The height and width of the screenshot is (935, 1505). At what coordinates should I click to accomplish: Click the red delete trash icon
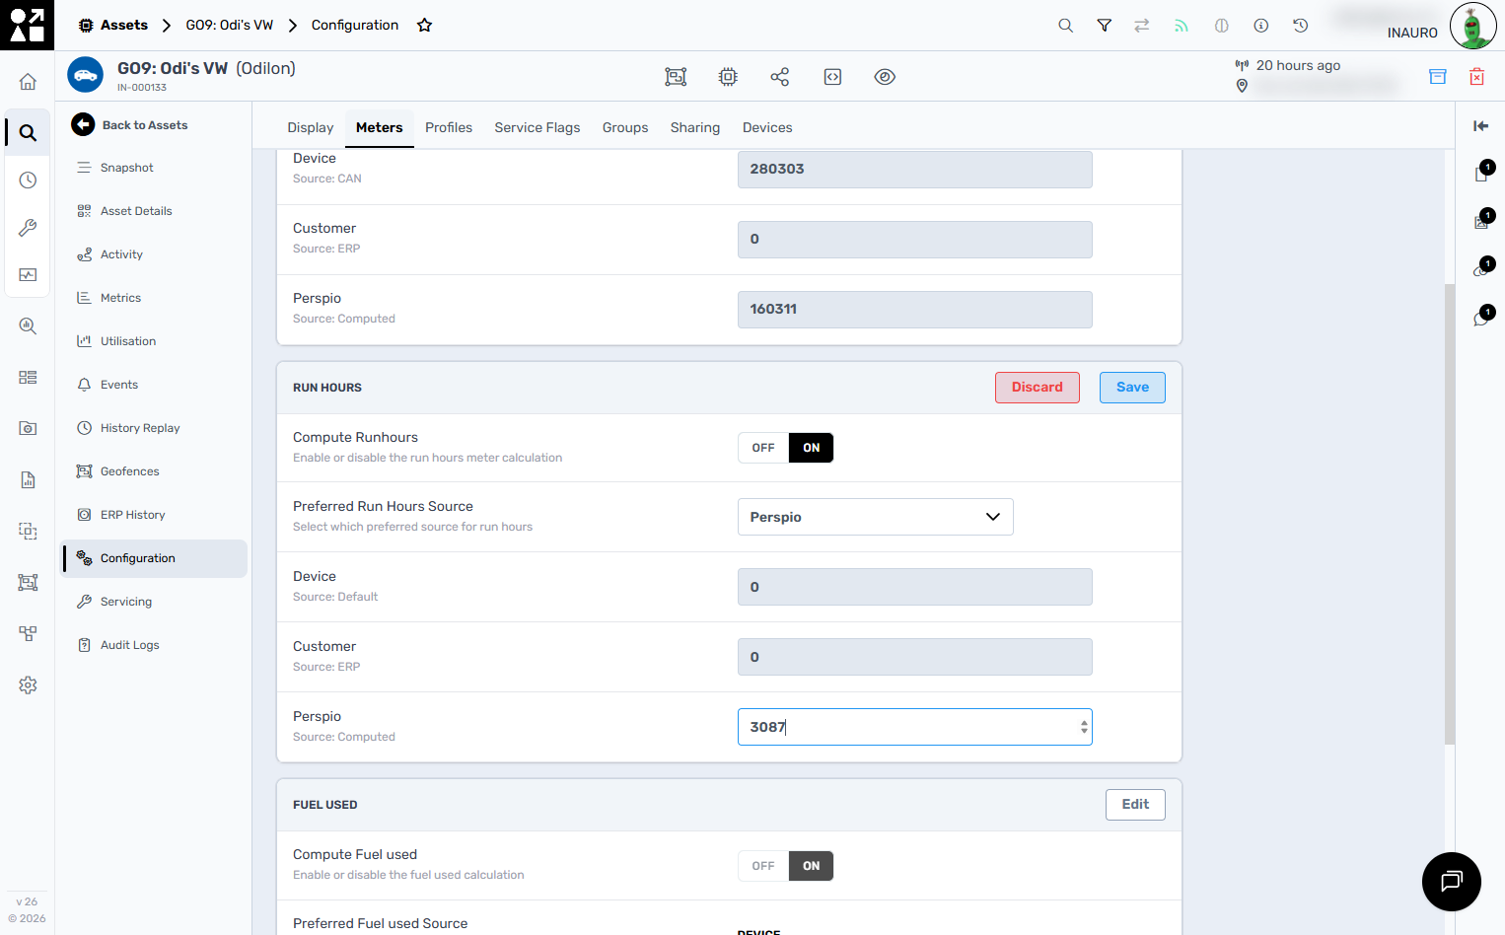[x=1477, y=77]
